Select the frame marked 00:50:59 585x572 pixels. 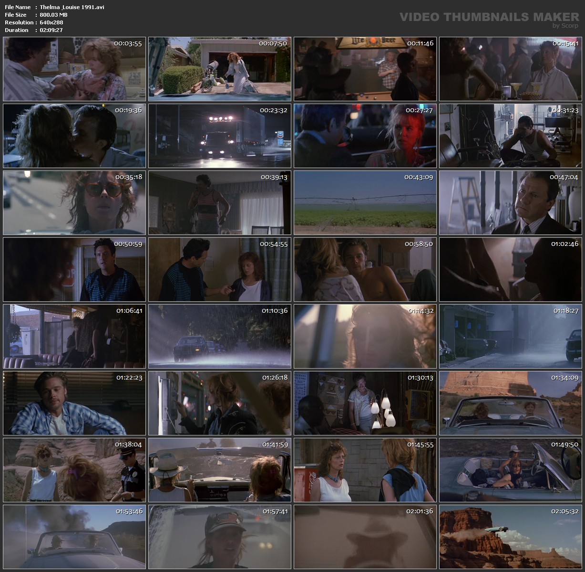[x=74, y=269]
